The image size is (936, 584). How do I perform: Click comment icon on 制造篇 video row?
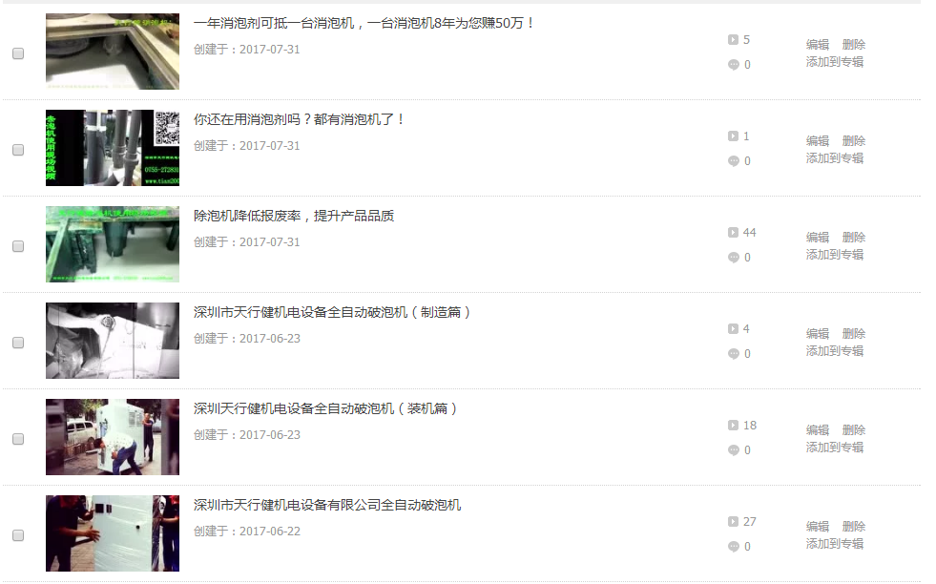[734, 353]
